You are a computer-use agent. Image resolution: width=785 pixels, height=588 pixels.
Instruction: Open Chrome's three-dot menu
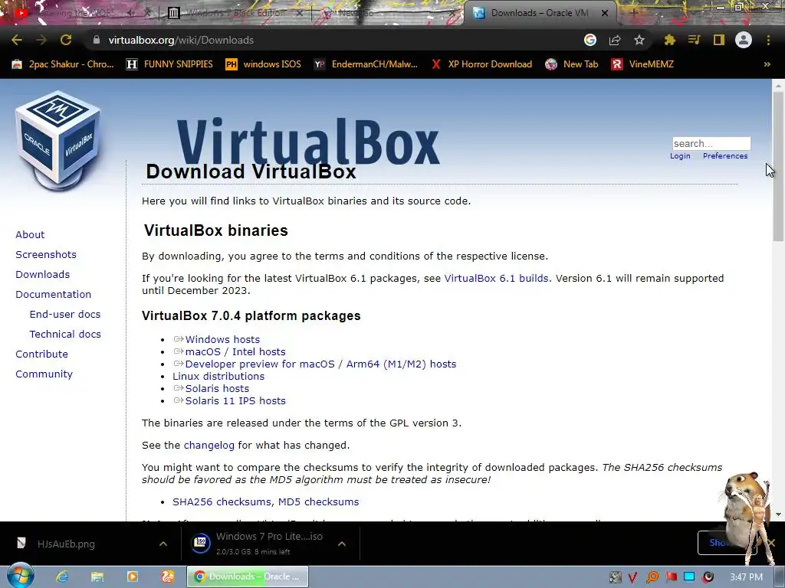(768, 40)
